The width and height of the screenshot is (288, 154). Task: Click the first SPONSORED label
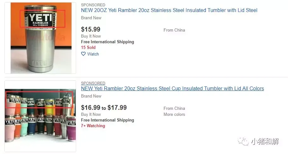tap(93, 5)
